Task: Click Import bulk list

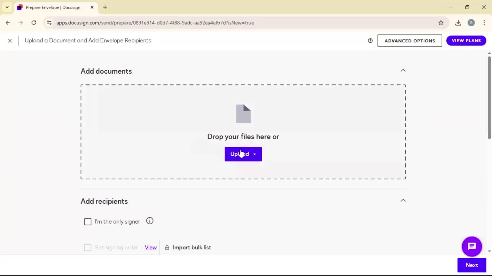Action: [192, 247]
